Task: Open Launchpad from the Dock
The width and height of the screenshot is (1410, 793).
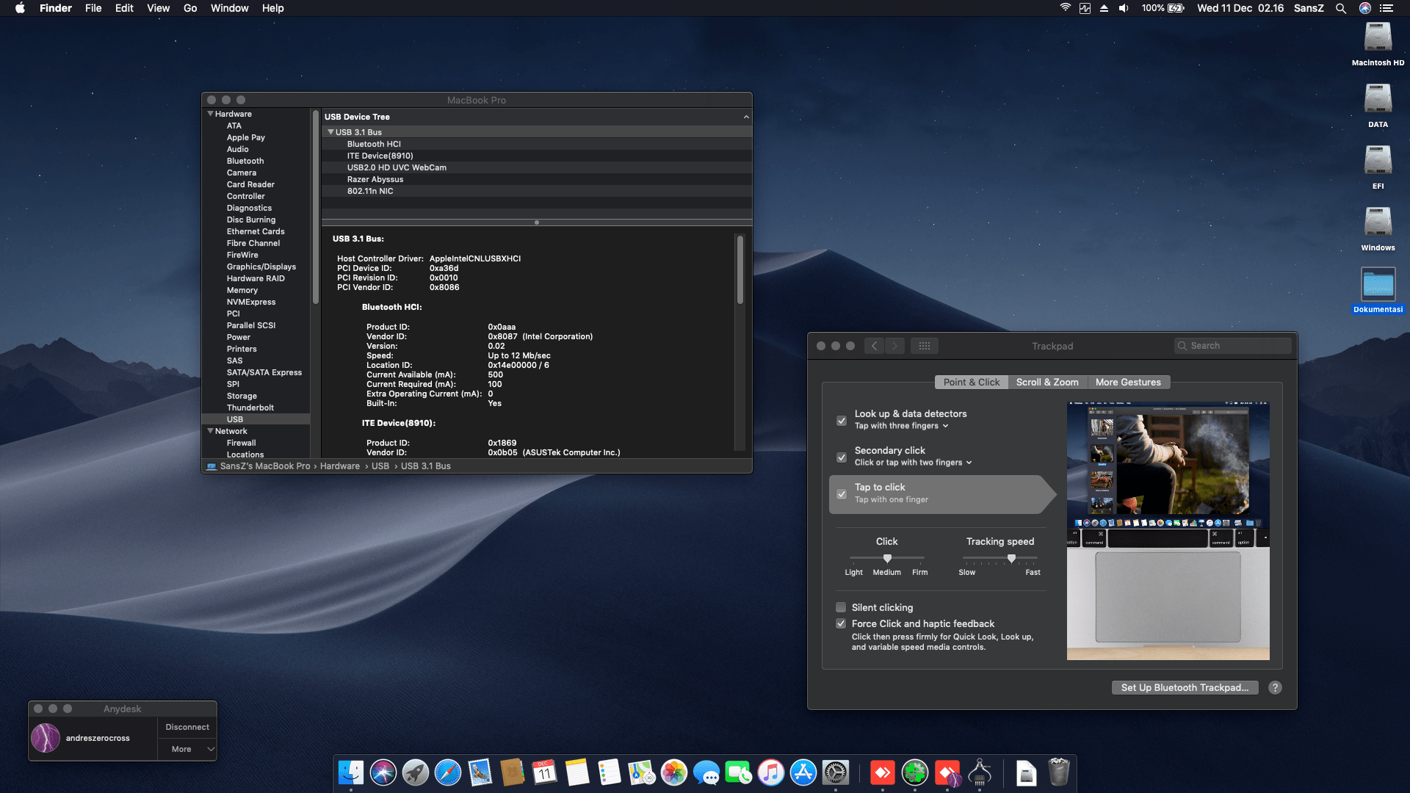Action: coord(415,772)
